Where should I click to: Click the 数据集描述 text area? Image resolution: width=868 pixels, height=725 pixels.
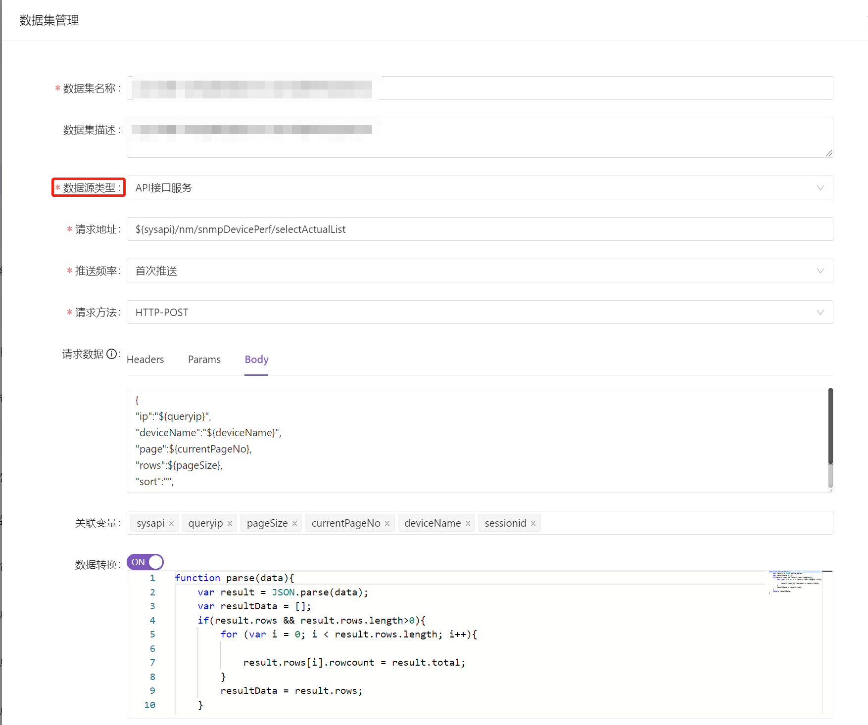coord(480,137)
